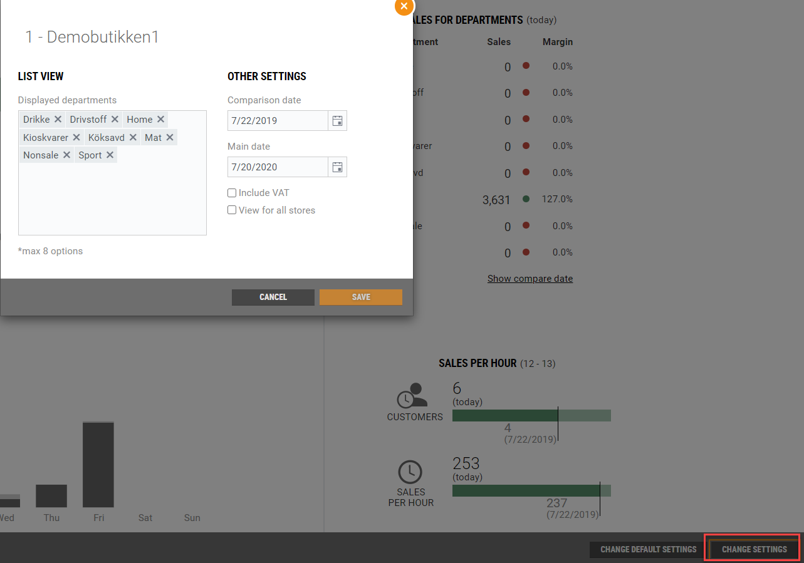
Task: Click the Change Default Settings button
Action: pos(648,549)
